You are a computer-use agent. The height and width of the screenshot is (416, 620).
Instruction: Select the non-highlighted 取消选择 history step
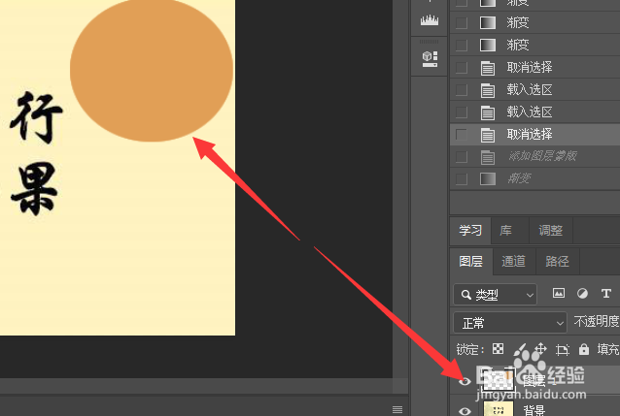535,68
